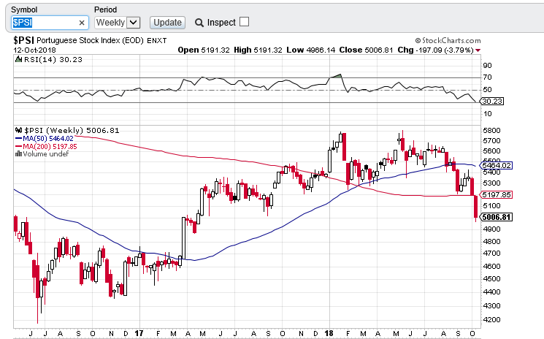The image size is (544, 339).
Task: Enable the Inspect checkbox
Action: pyautogui.click(x=244, y=22)
